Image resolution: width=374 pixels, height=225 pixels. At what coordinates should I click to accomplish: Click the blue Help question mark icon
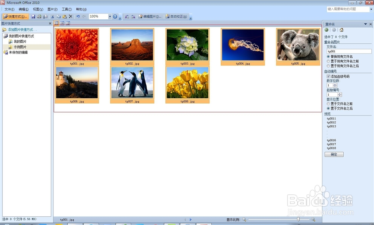(x=115, y=16)
